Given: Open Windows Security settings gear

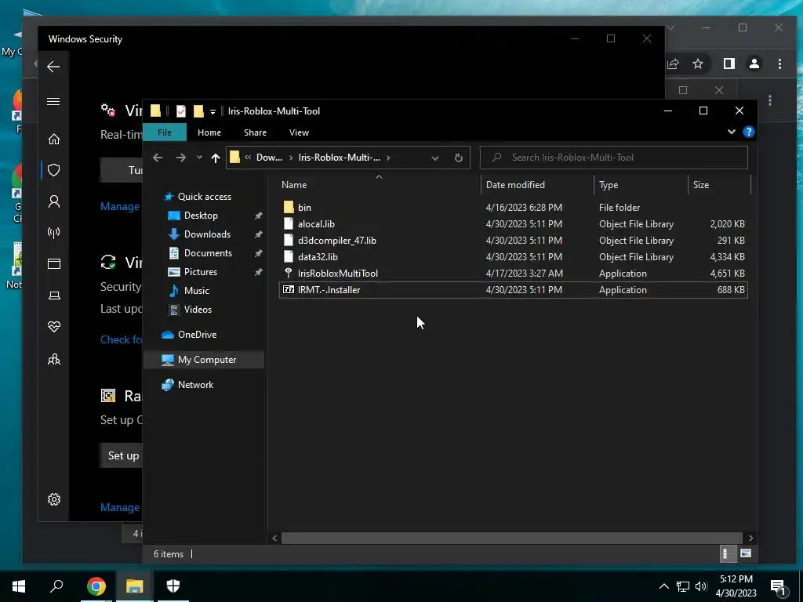Looking at the screenshot, I should tap(54, 499).
